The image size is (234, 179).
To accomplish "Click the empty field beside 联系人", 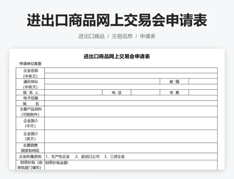I will [x=73, y=93].
